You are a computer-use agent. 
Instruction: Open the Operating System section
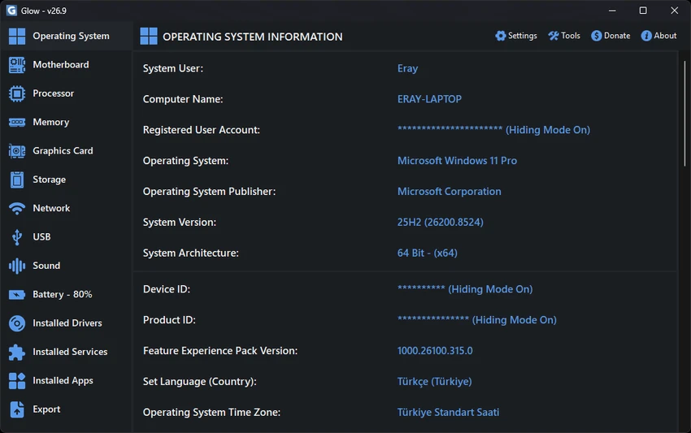point(66,36)
